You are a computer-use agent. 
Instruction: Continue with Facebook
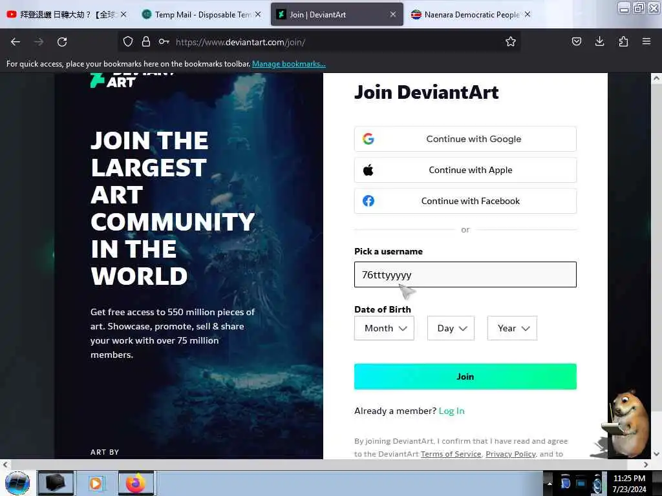tap(465, 201)
